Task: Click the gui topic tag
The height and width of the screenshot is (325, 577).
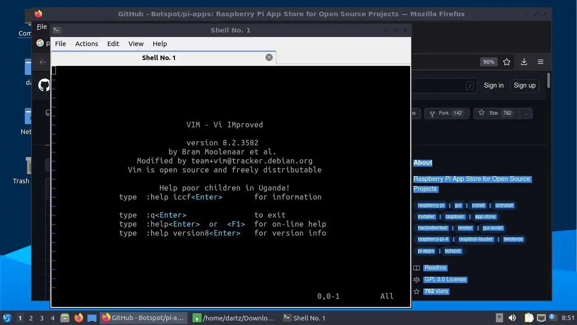Action: point(458,205)
